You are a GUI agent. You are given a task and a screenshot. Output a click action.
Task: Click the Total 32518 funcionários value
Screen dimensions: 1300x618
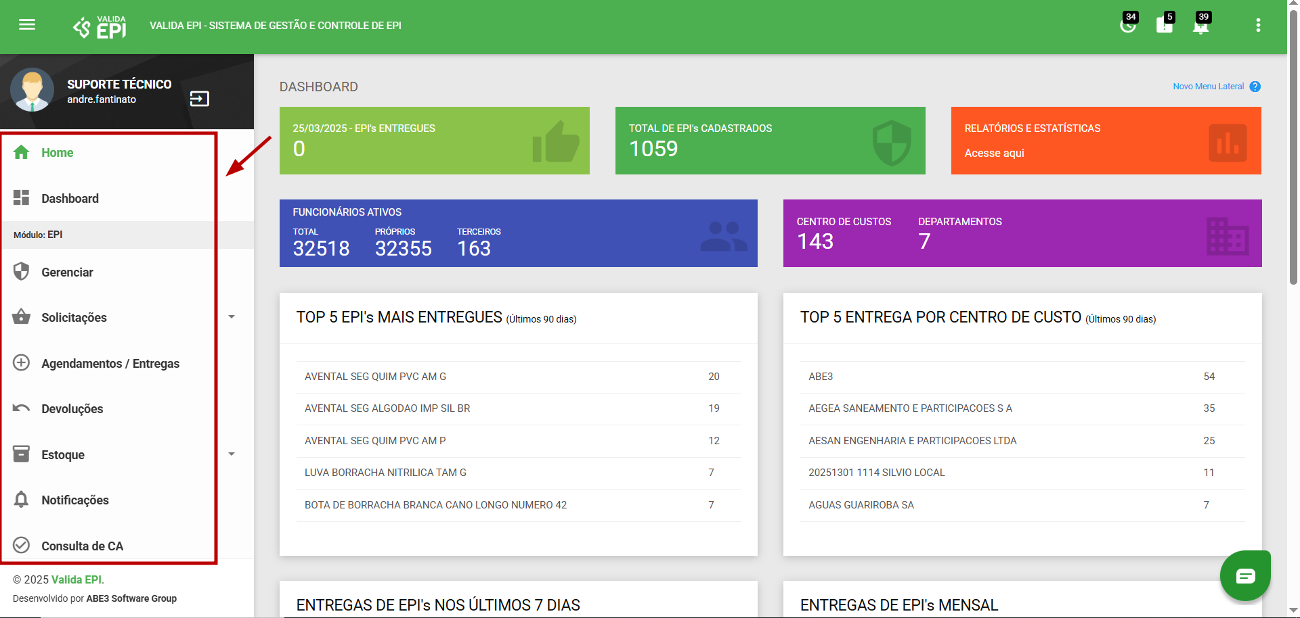tap(321, 249)
